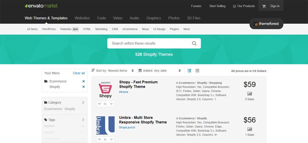The height and width of the screenshot is (143, 308).
Task: Select Web Themes & Templates tab
Action: click(46, 18)
